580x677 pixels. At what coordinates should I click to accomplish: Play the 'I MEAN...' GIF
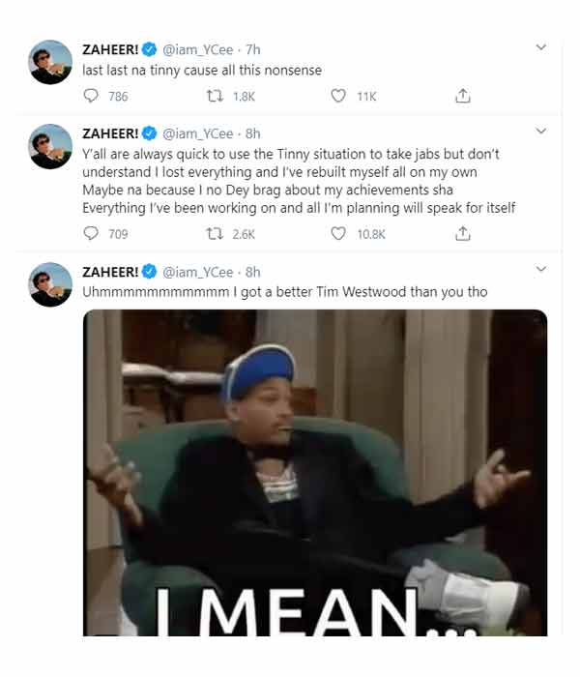point(315,473)
